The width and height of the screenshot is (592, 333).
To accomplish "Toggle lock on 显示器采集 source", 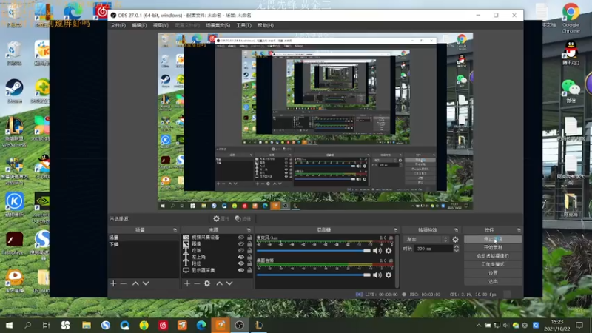I will tap(249, 270).
